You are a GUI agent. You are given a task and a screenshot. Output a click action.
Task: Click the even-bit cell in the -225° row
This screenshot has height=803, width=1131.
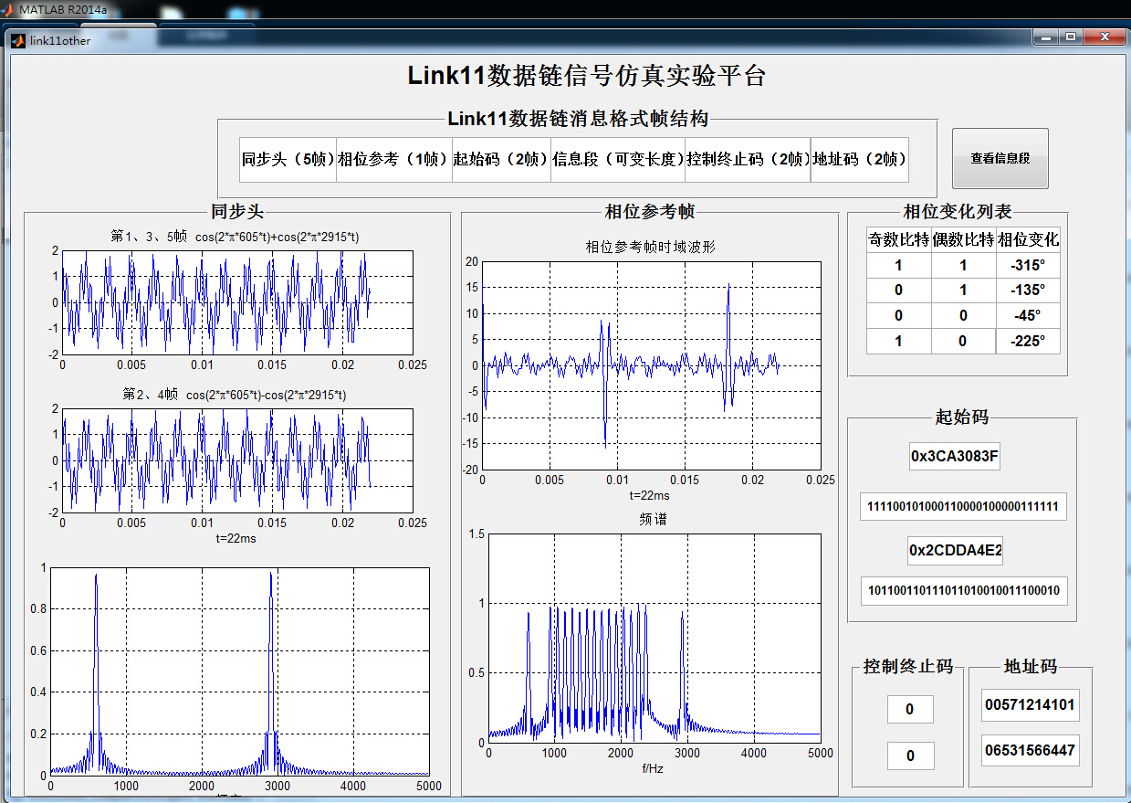pyautogui.click(x=964, y=342)
